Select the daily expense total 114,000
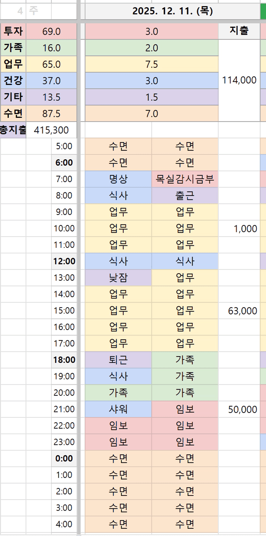 [x=239, y=80]
